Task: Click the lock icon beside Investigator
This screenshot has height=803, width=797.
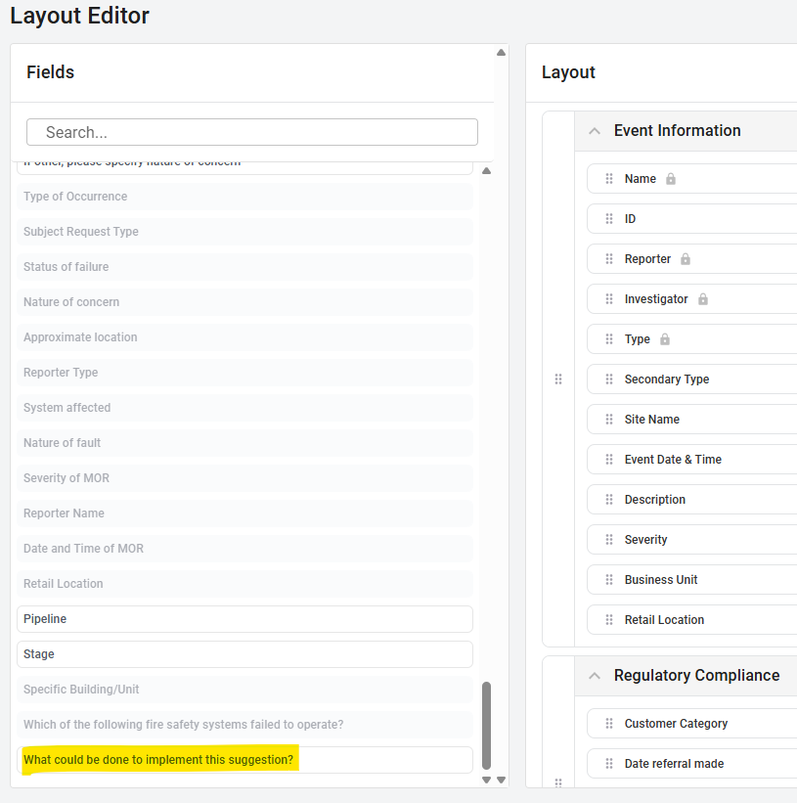Action: point(703,299)
